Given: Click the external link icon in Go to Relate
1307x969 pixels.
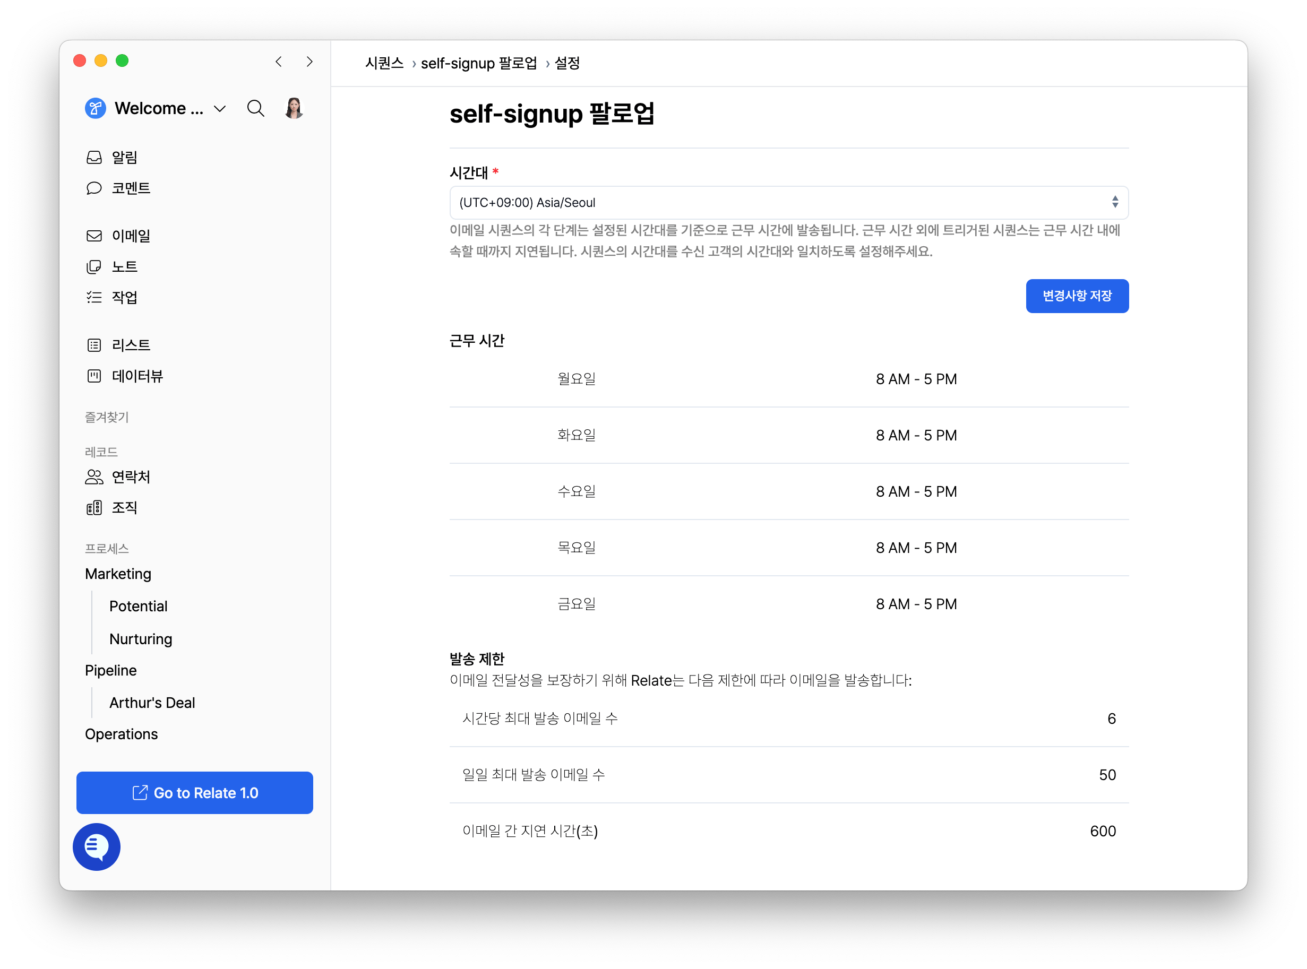Looking at the screenshot, I should tap(140, 793).
